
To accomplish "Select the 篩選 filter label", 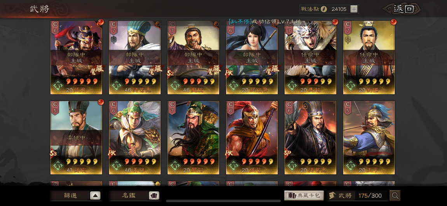I will coord(70,196).
